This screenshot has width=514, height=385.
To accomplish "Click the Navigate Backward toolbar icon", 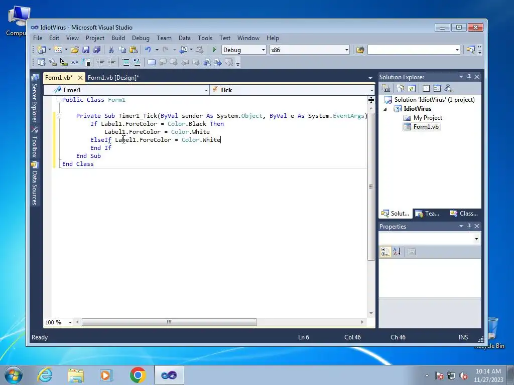I will point(184,50).
